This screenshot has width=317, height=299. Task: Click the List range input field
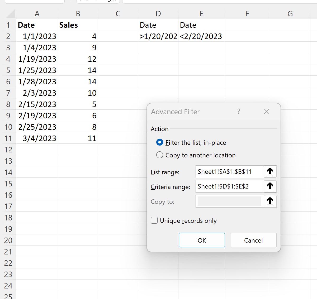[229, 171]
